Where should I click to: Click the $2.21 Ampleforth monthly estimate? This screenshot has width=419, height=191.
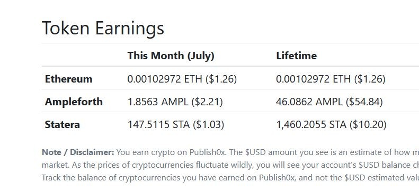point(207,102)
